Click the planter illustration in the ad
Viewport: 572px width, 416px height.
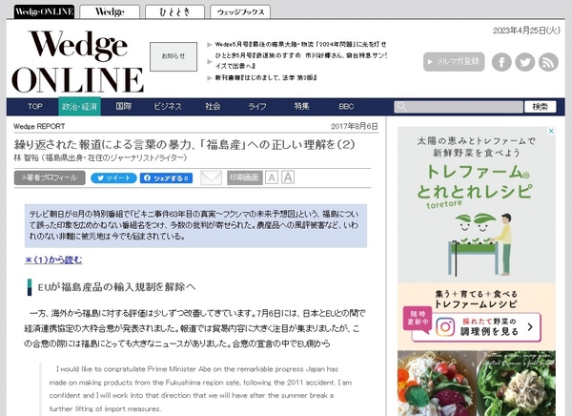480,244
